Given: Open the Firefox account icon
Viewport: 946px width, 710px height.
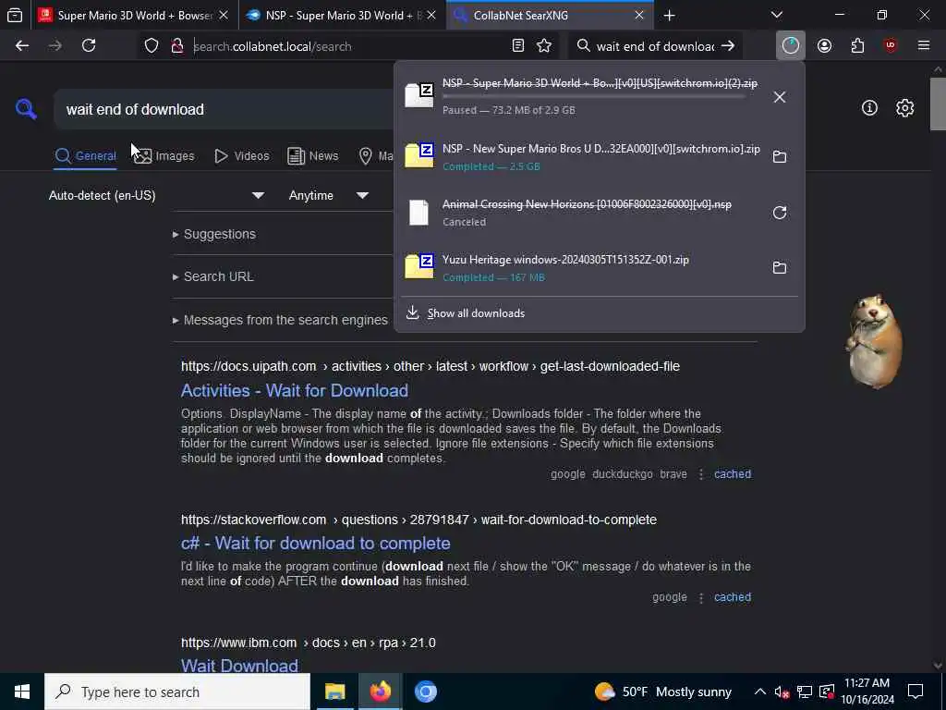Looking at the screenshot, I should point(824,46).
